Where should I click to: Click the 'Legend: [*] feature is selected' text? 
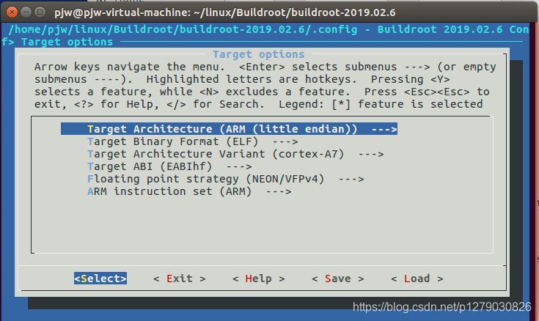click(381, 104)
